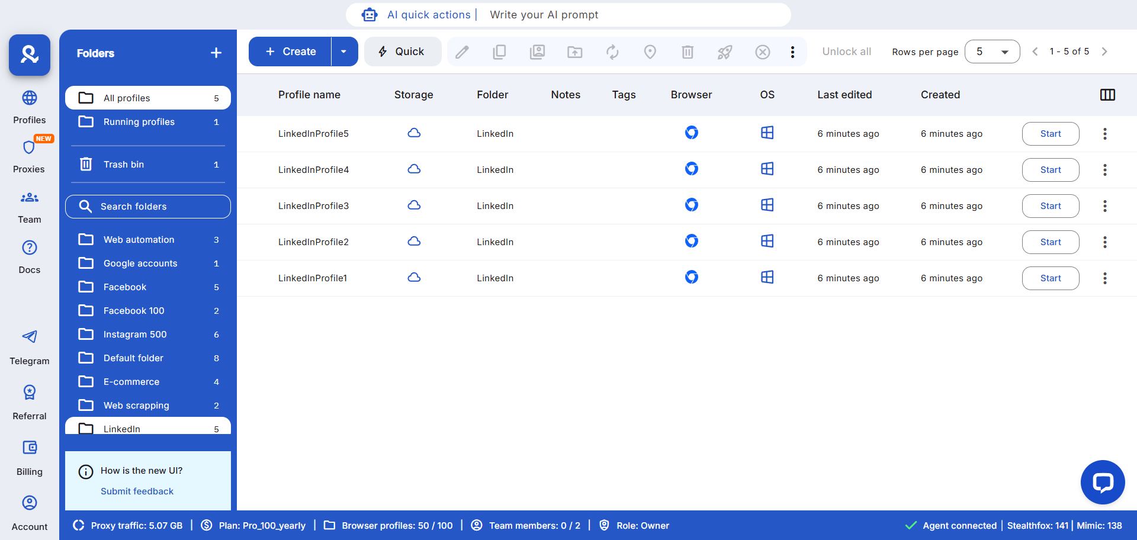Open the Rows per page dropdown
Image resolution: width=1137 pixels, height=540 pixels.
tap(992, 52)
